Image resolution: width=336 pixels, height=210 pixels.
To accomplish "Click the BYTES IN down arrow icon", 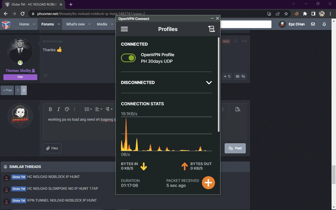I will pyautogui.click(x=144, y=166).
